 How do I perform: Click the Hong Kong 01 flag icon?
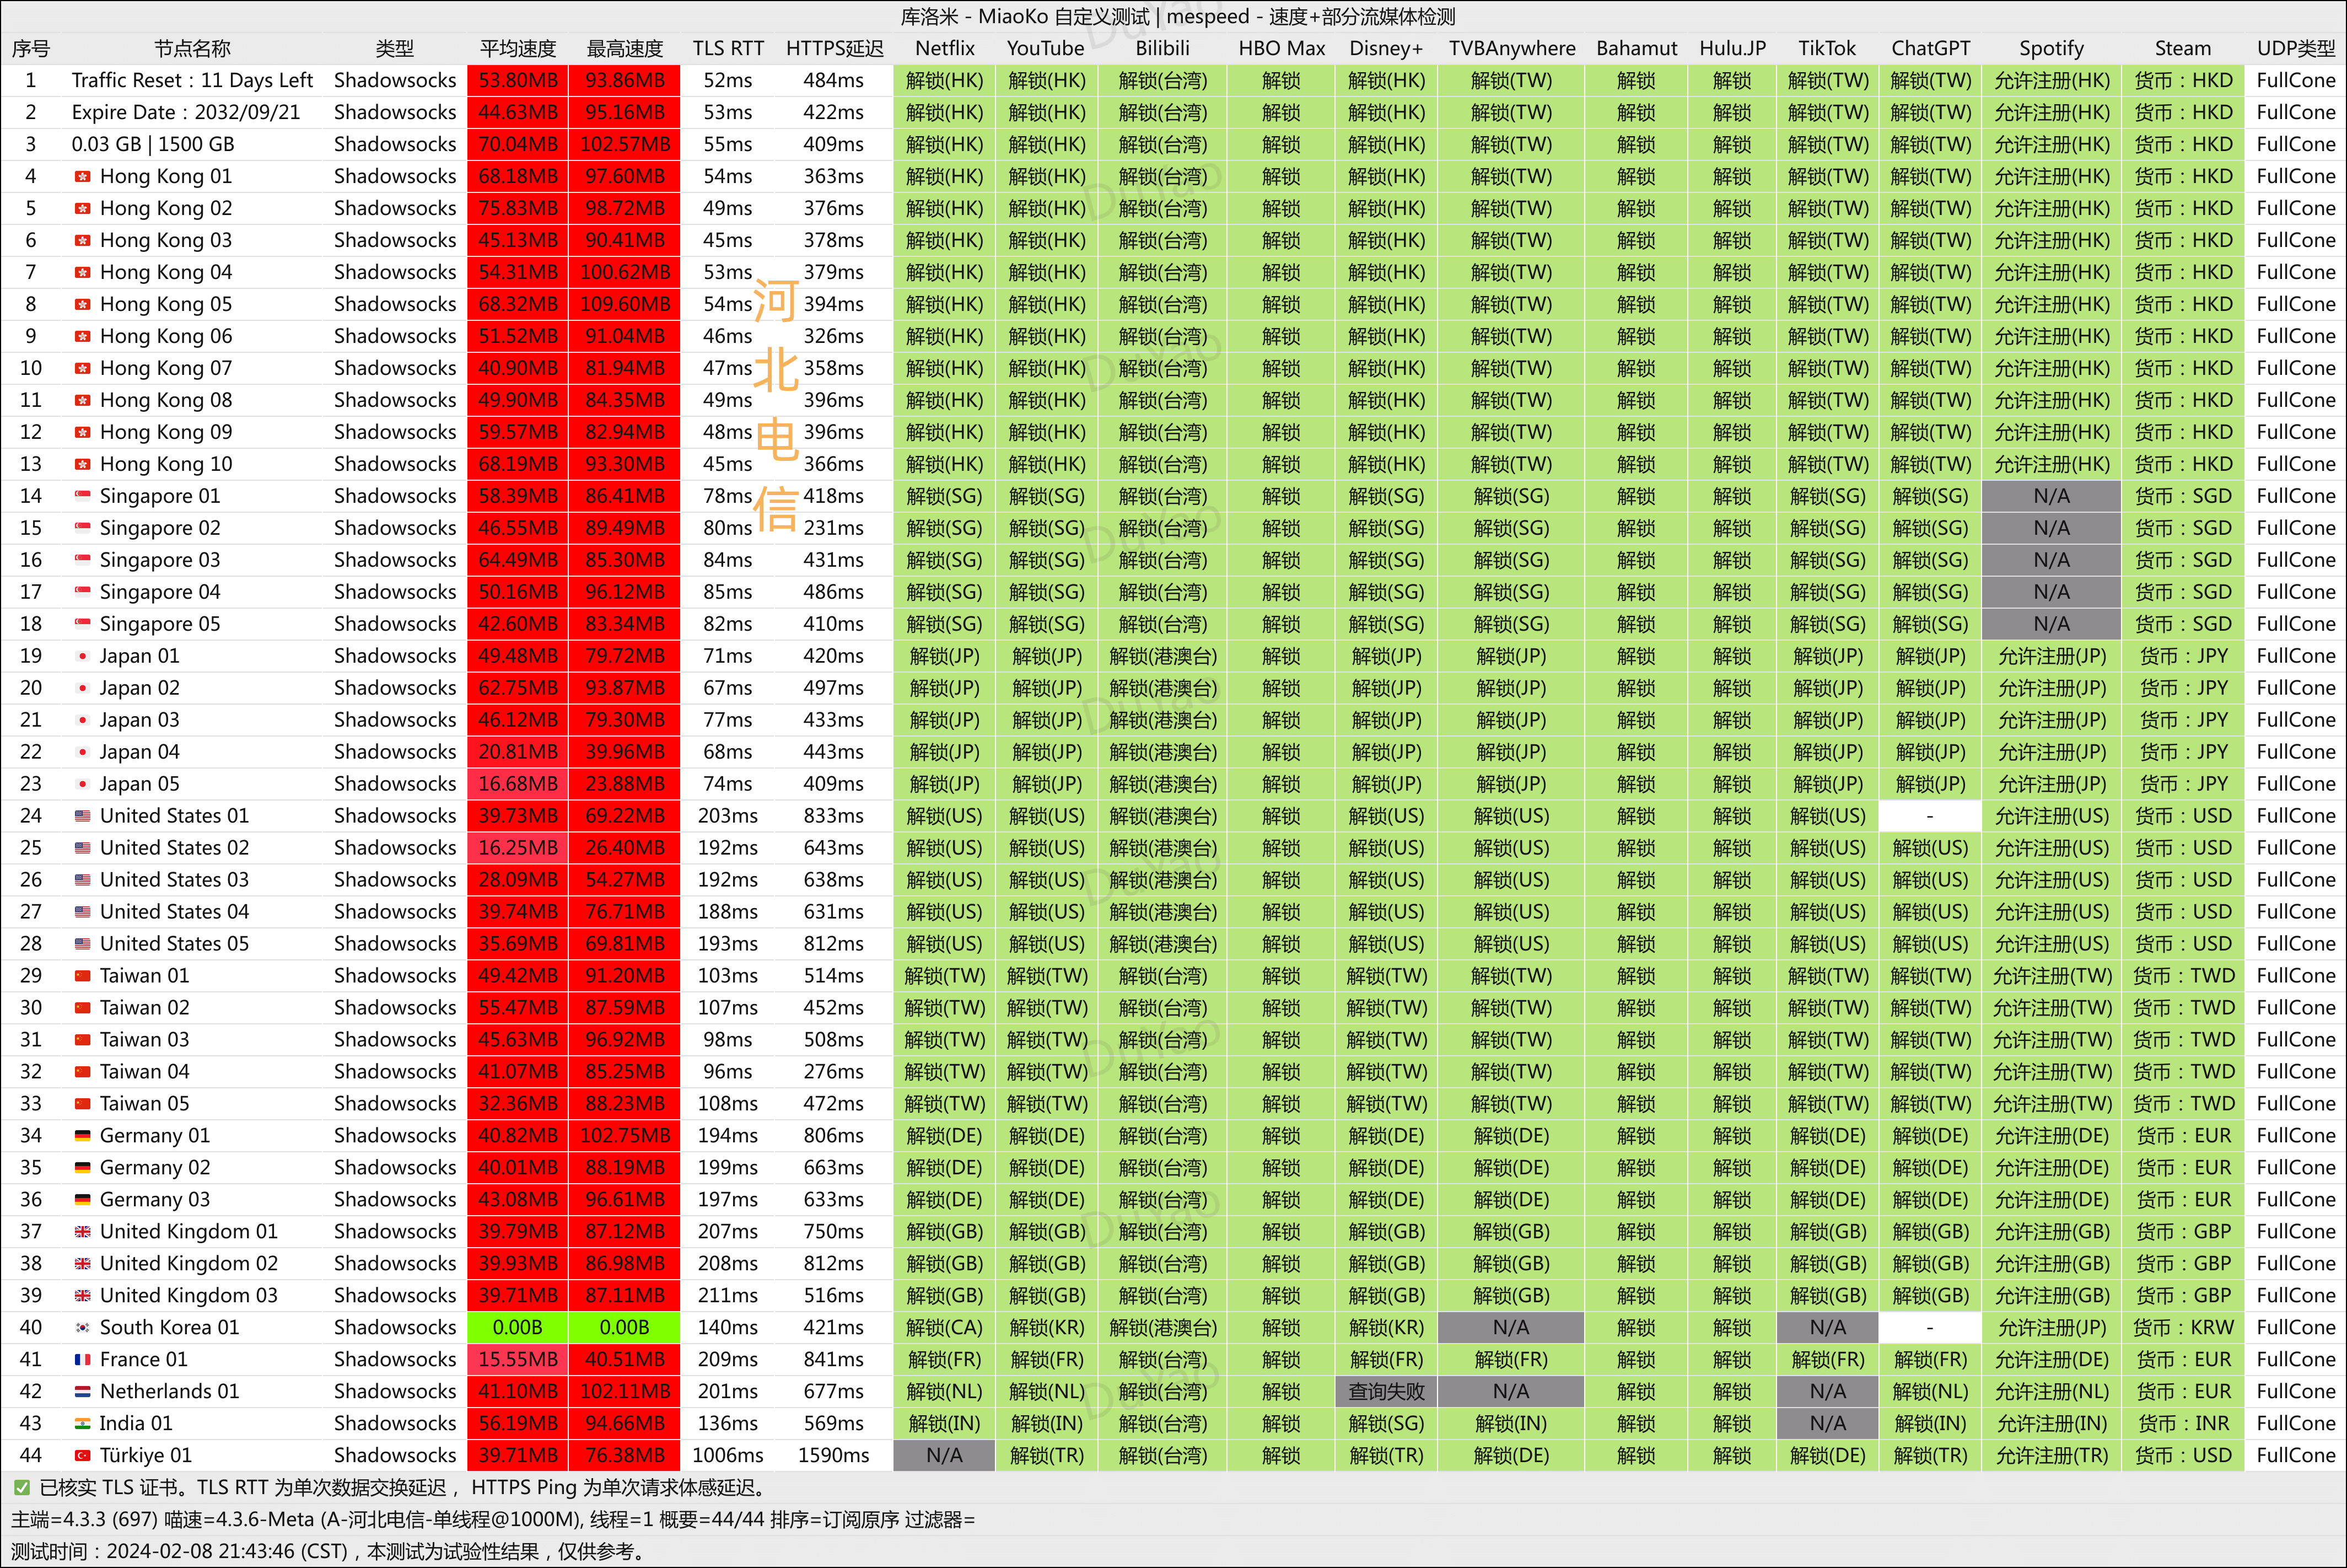click(83, 177)
